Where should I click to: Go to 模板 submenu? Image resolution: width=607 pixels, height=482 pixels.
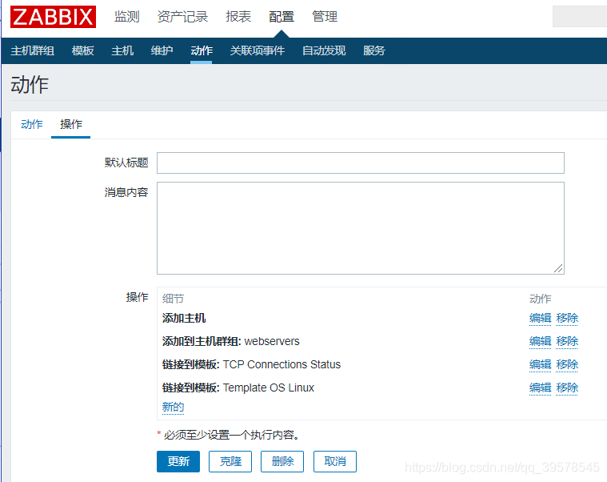tap(83, 50)
